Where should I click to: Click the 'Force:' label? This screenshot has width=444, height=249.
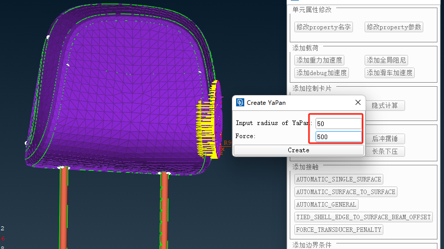coord(245,136)
